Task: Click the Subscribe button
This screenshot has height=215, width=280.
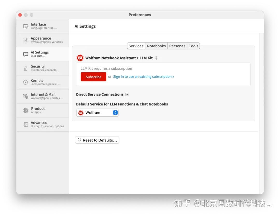Action: point(93,77)
